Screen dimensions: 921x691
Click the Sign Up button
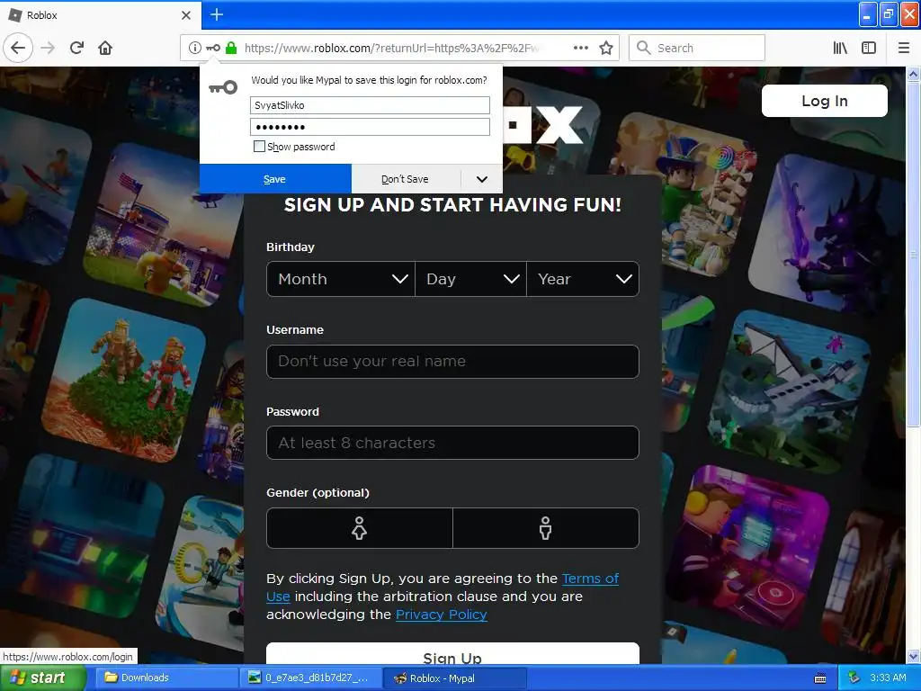tap(452, 655)
